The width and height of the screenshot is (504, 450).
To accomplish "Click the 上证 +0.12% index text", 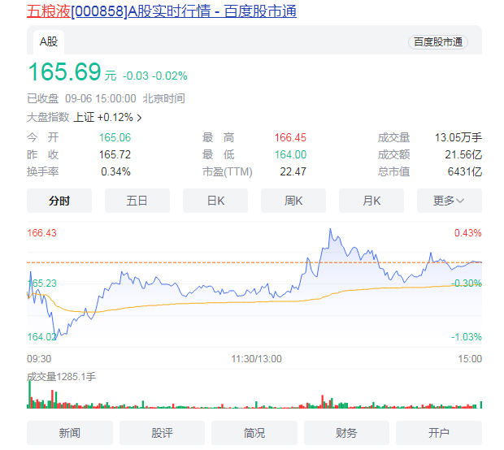I will tap(102, 118).
